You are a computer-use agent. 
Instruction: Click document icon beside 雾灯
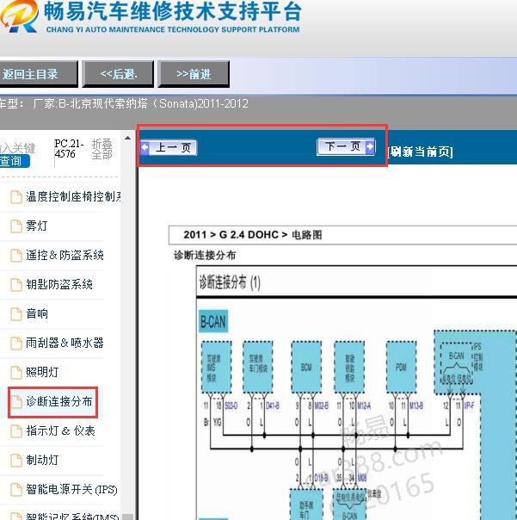pyautogui.click(x=15, y=226)
